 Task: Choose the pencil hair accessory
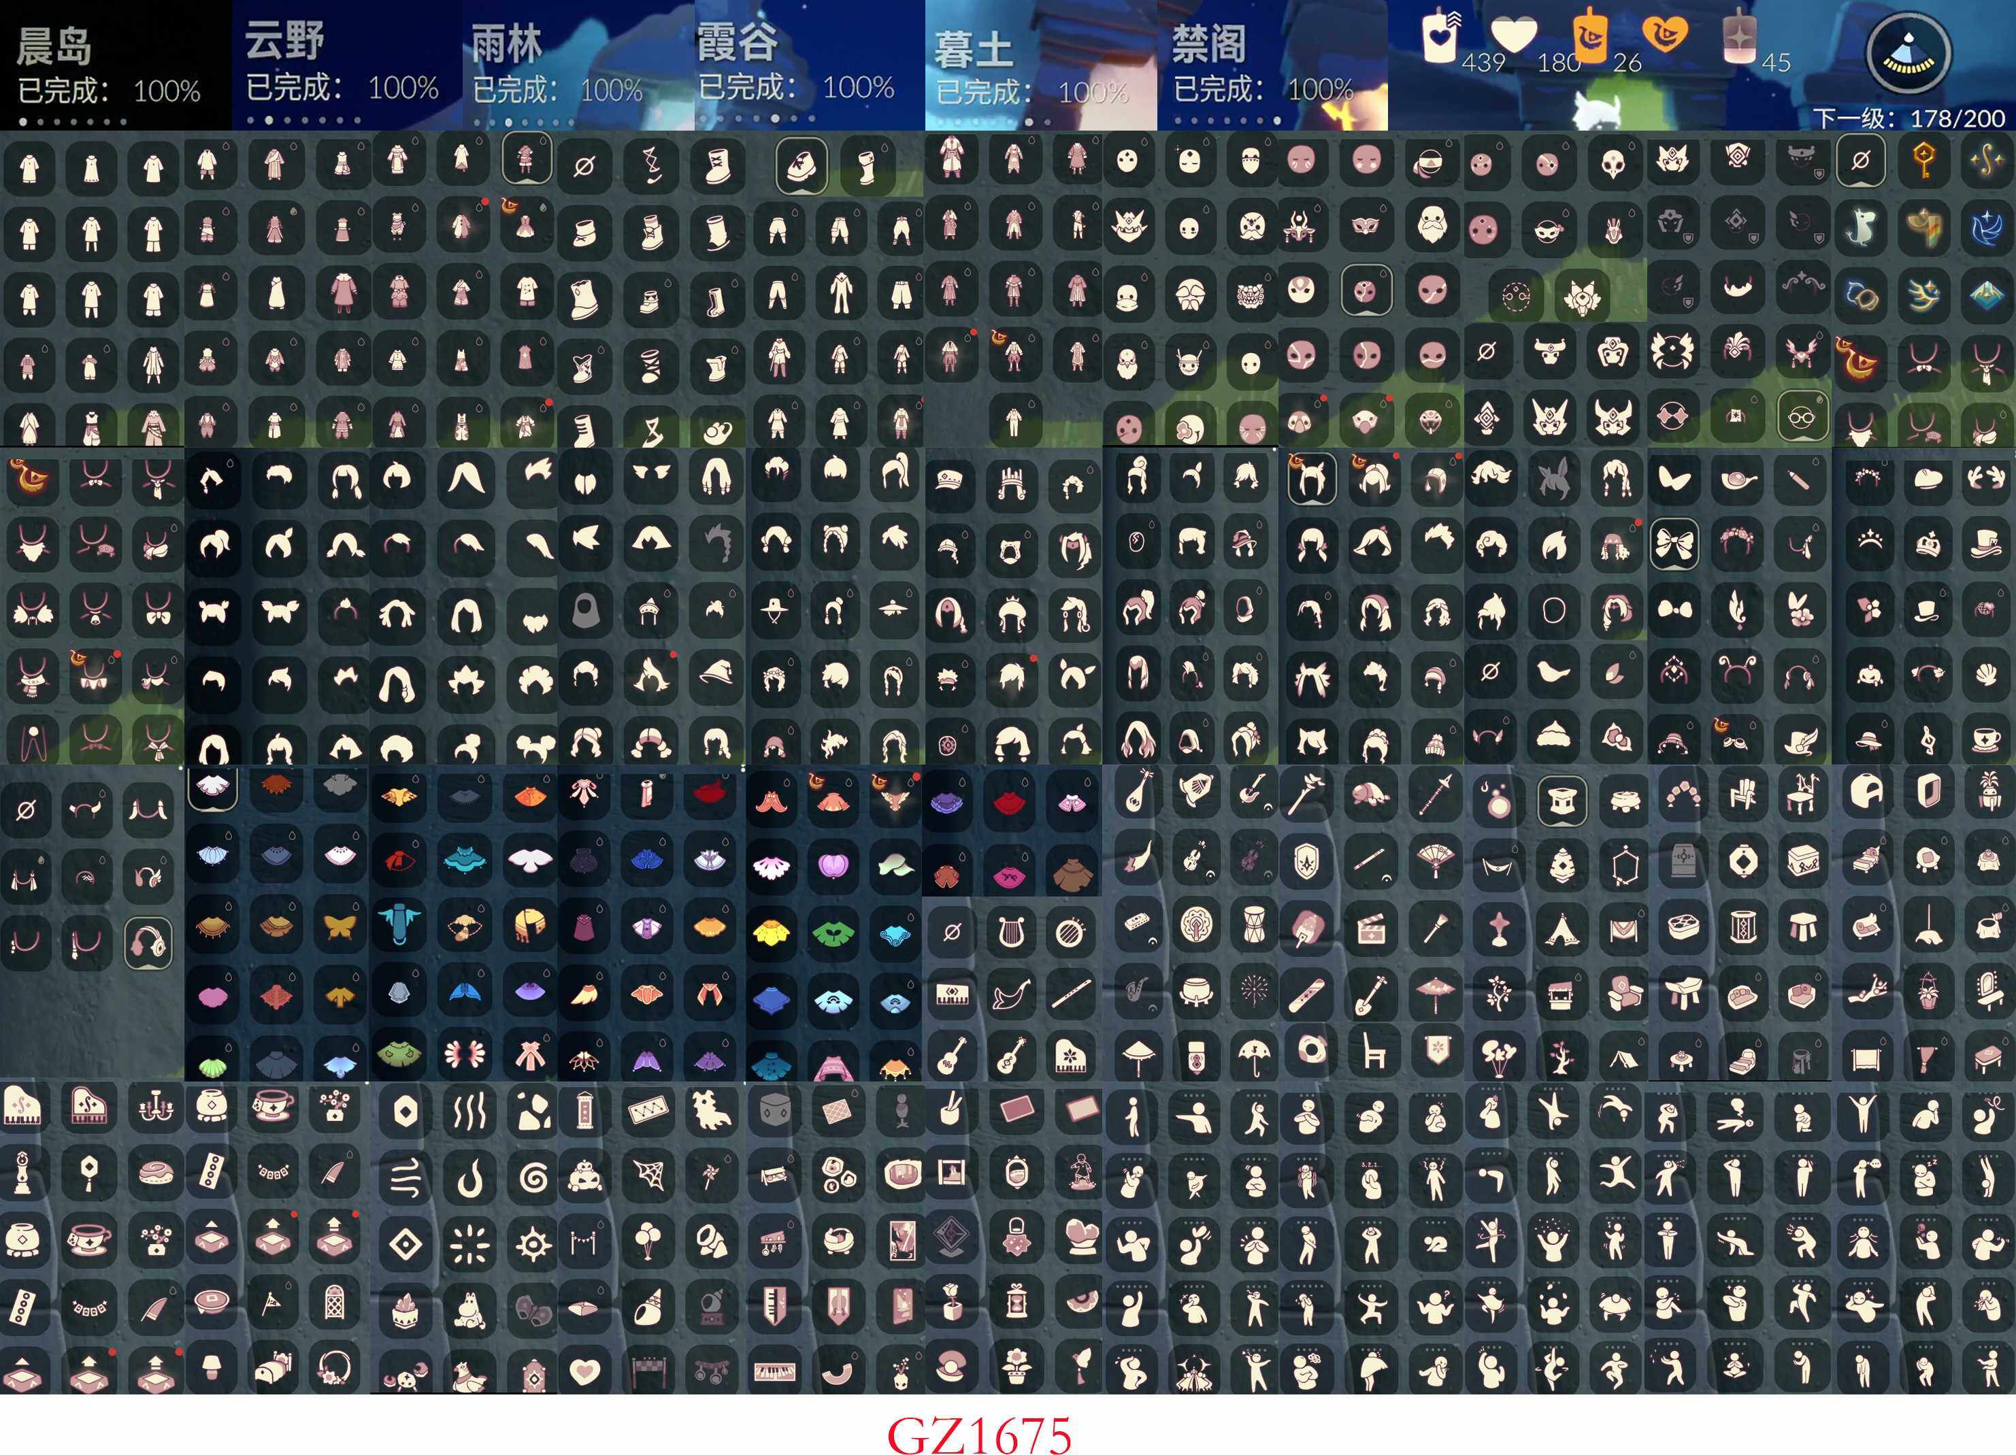tap(1800, 480)
